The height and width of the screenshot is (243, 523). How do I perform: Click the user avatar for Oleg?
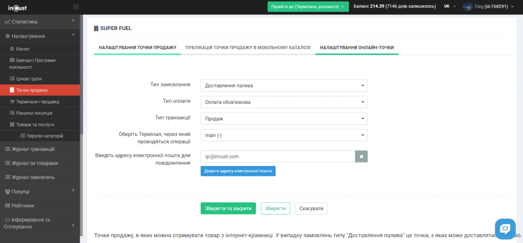tap(467, 7)
